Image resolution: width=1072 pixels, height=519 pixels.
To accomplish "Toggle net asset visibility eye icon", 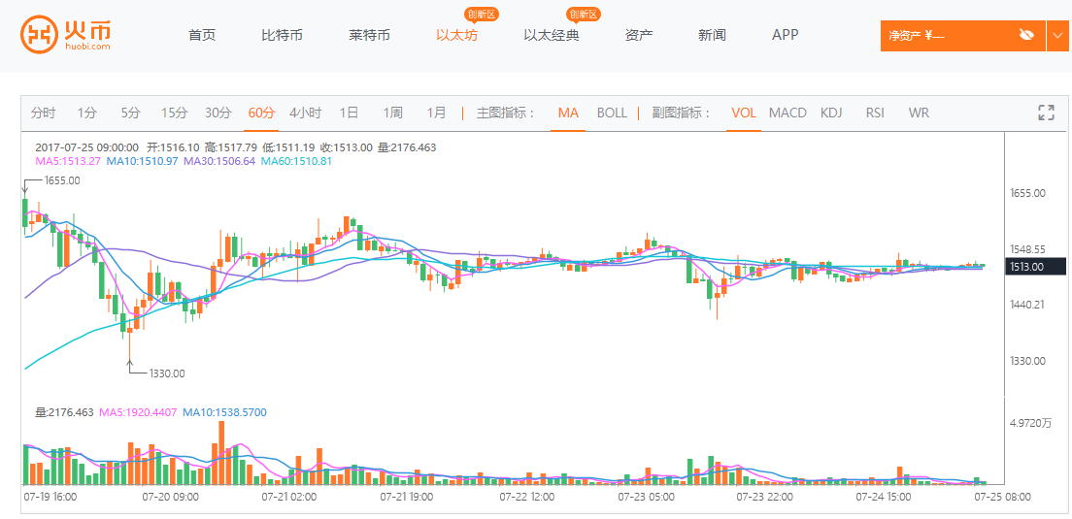I will [x=1026, y=36].
